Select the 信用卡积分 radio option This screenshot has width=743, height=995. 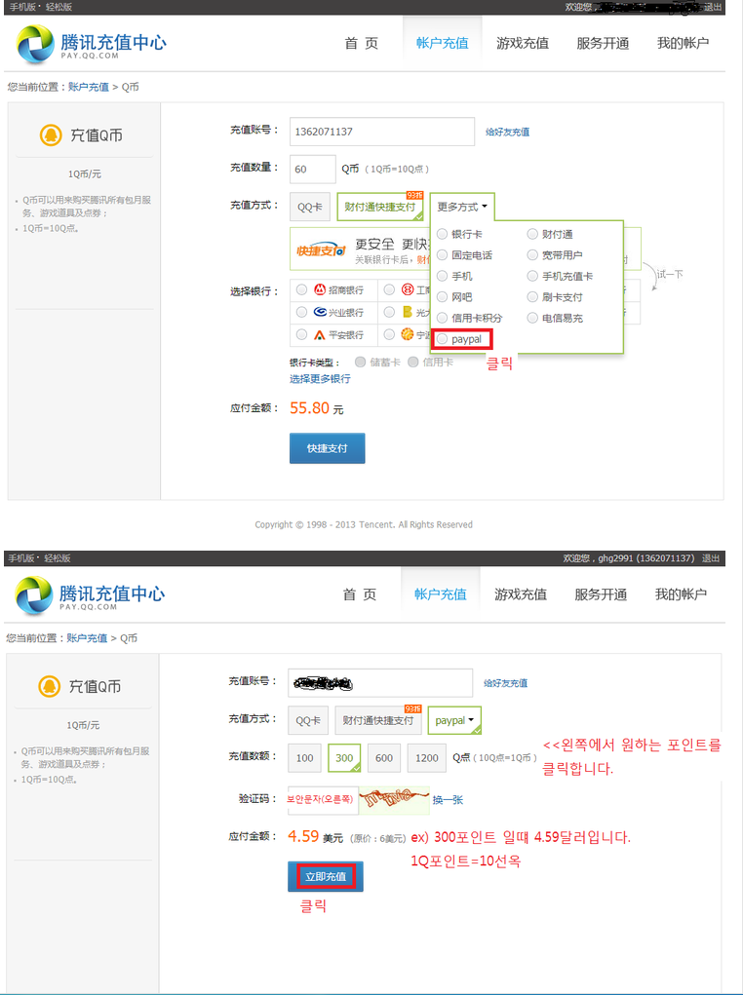442,318
